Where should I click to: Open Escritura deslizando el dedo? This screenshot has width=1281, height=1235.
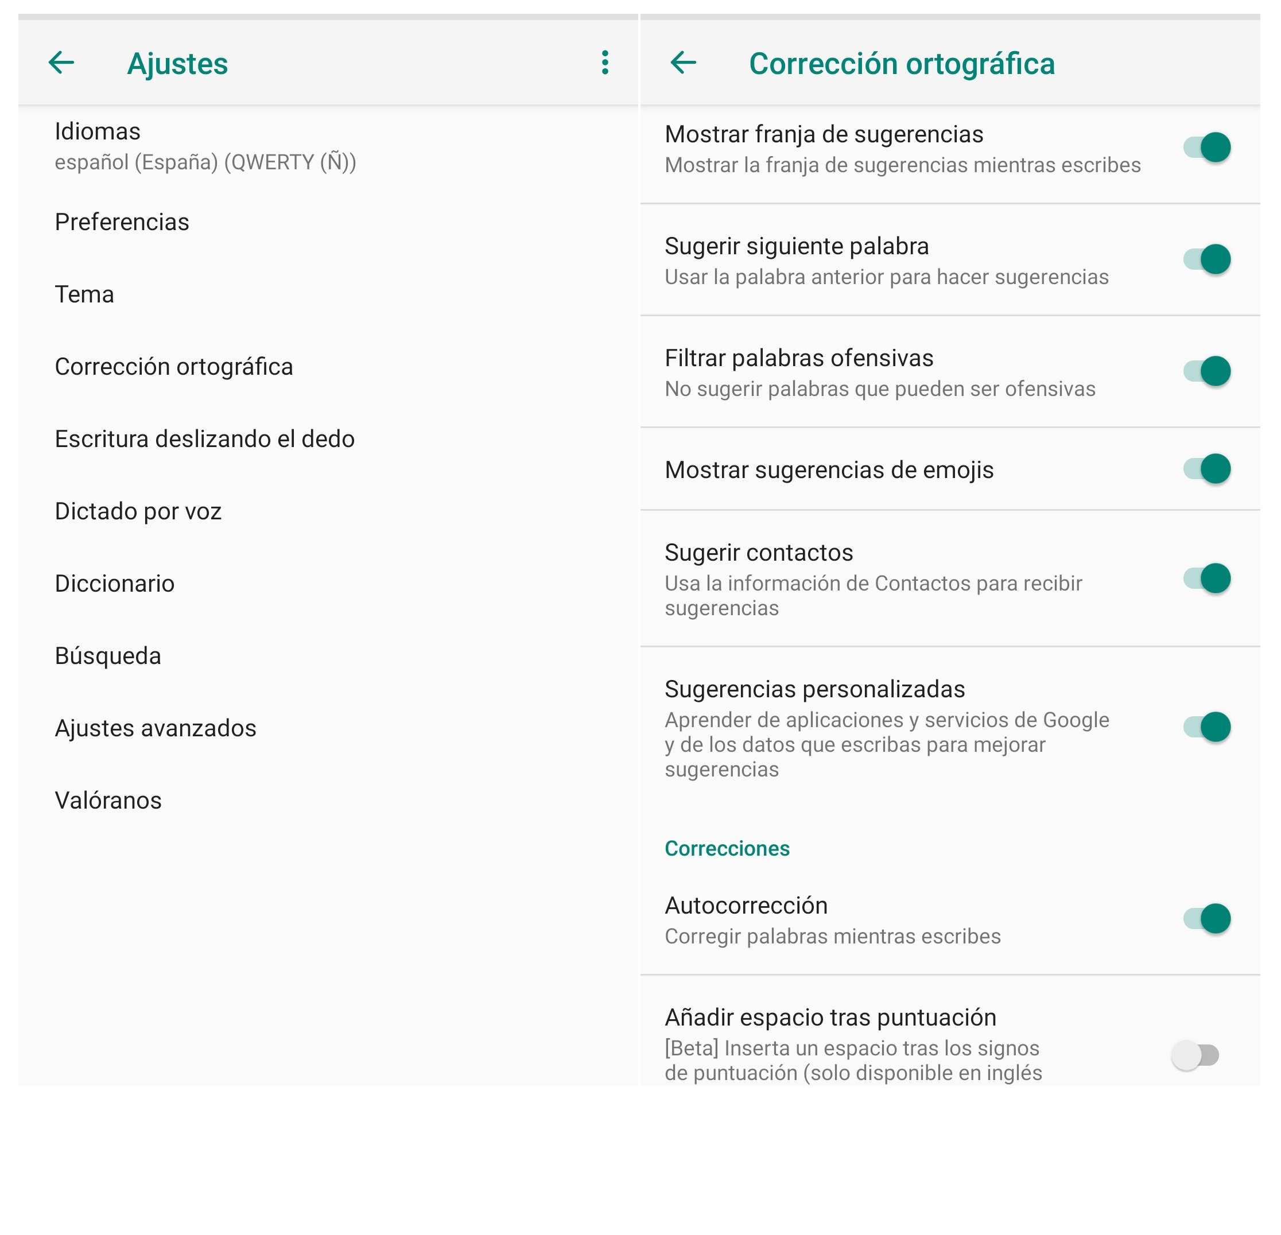coord(204,439)
